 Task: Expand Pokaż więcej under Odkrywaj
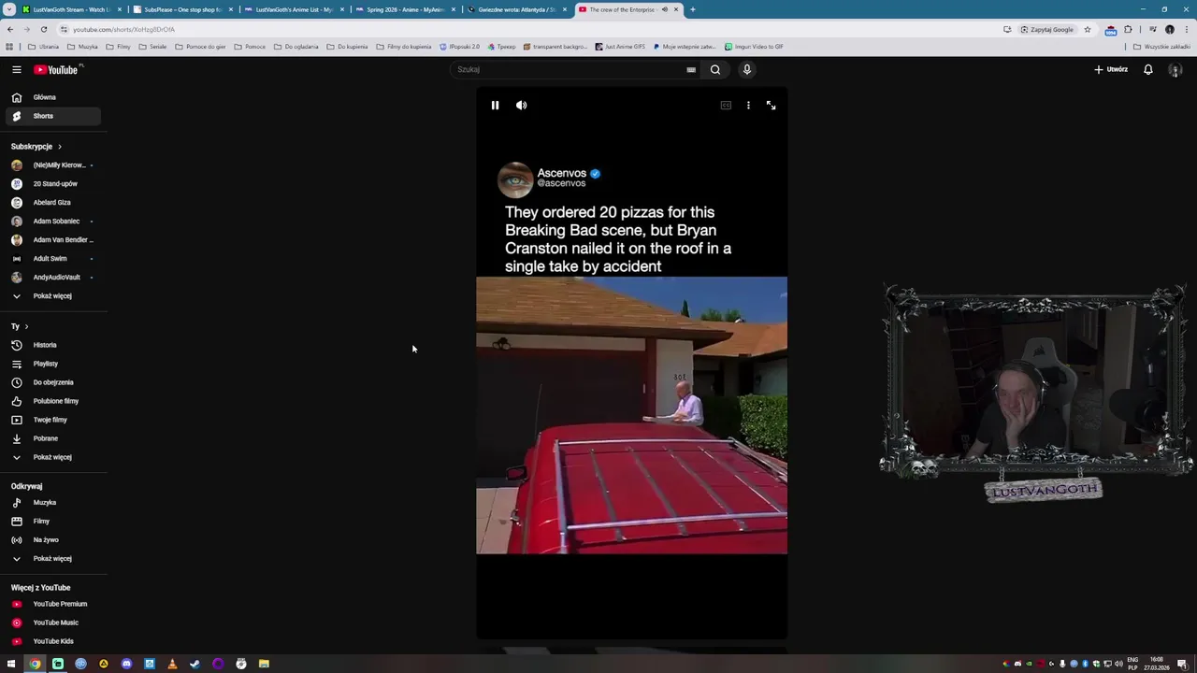51,559
